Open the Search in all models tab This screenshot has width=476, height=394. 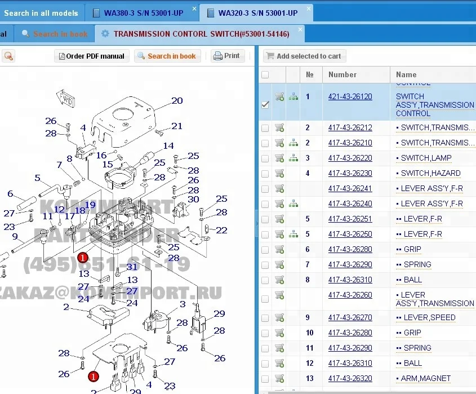[41, 13]
